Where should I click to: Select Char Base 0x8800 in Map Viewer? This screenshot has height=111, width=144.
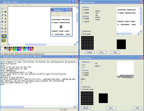pos(83,13)
